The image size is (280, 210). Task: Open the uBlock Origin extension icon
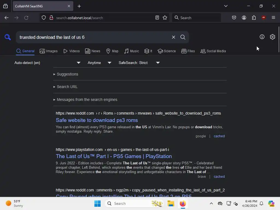click(264, 17)
